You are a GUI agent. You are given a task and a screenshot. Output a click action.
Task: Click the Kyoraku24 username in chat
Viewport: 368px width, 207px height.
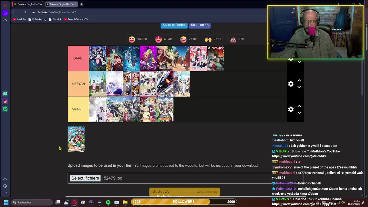(x=280, y=146)
